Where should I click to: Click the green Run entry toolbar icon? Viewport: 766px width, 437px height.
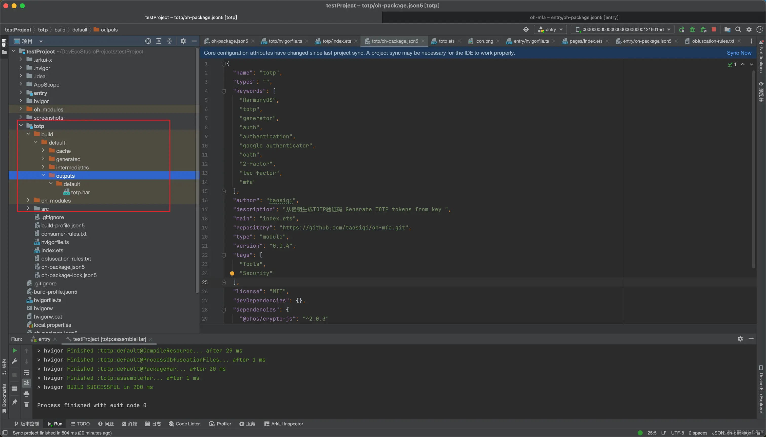click(681, 29)
